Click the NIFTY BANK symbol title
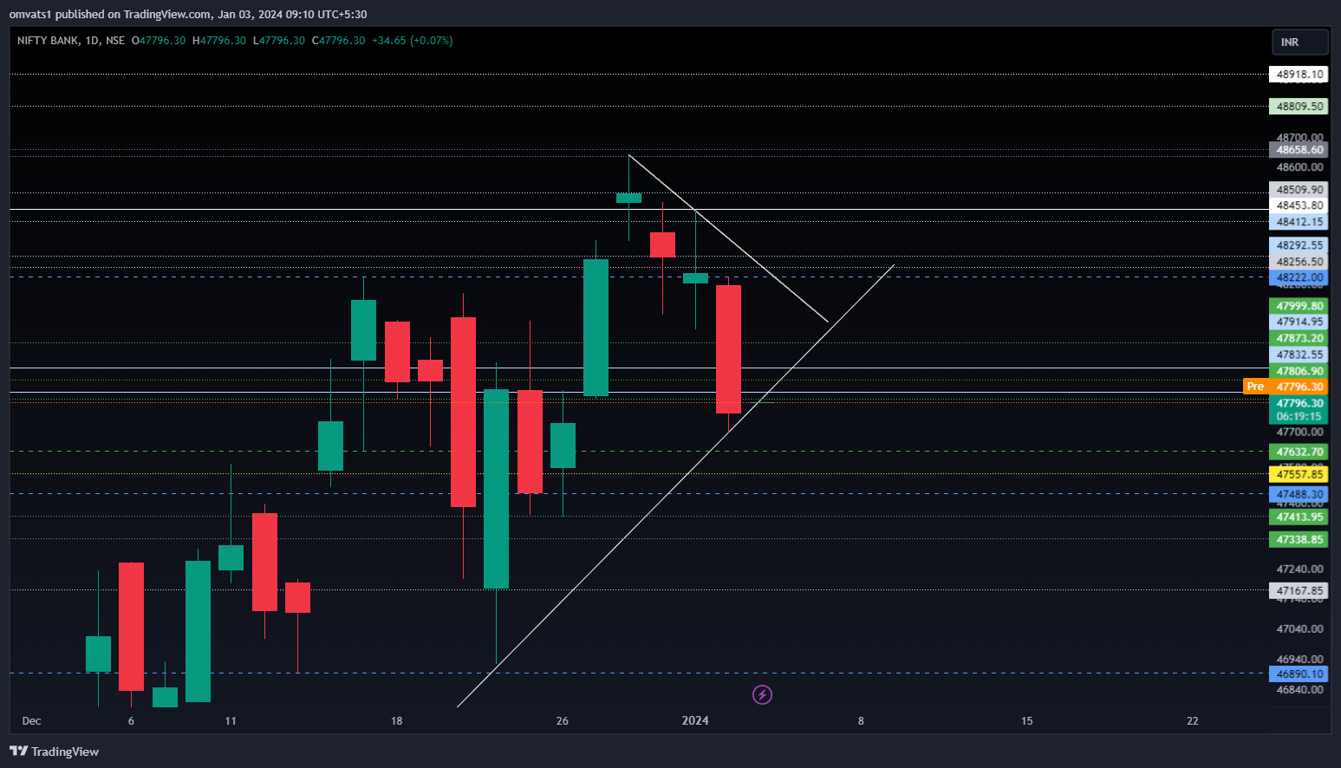Screen dimensions: 1341x768 (x=71, y=41)
